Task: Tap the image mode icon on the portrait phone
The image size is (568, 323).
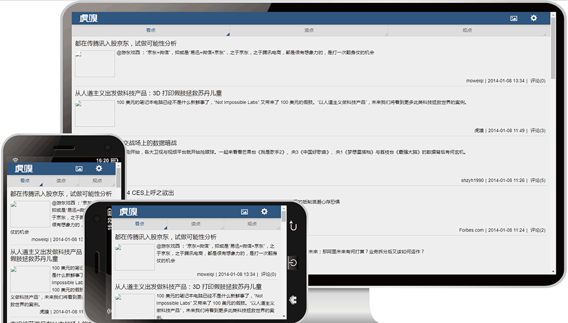Action: point(79,169)
